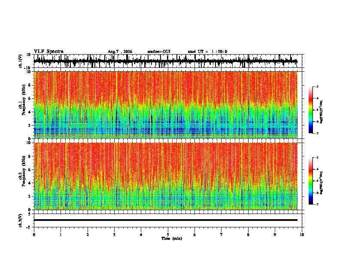
Task: Click the "0" tick on the Time axis
Action: pos(34,235)
